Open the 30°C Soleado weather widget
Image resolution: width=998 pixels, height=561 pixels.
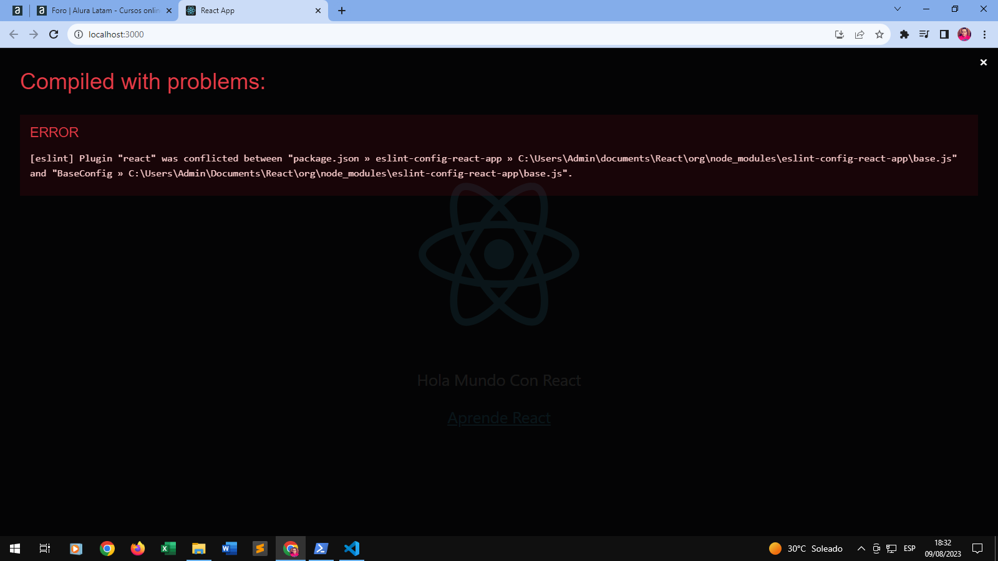coord(806,549)
